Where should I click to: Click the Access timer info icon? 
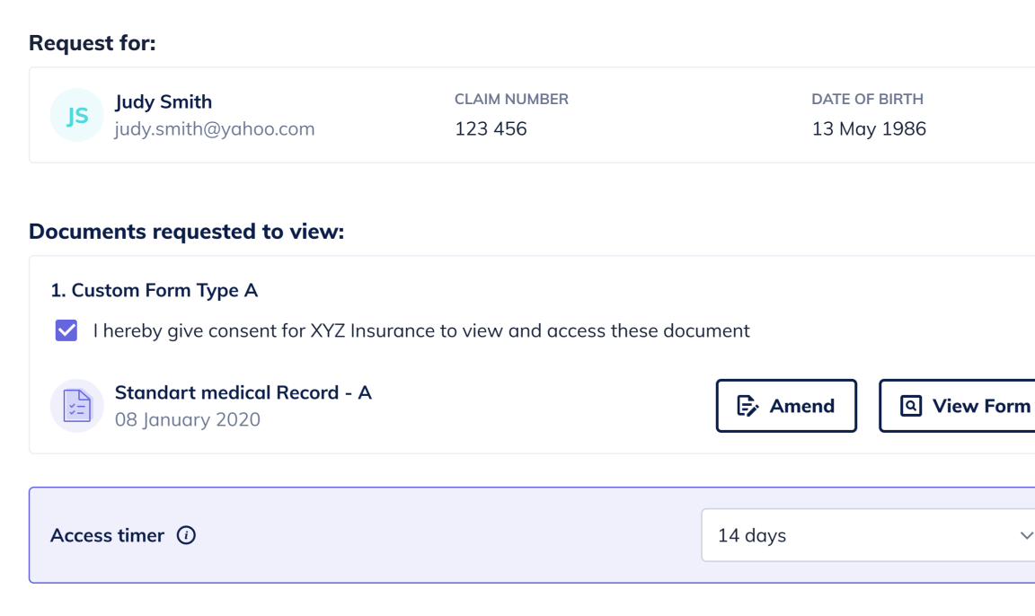click(x=186, y=535)
